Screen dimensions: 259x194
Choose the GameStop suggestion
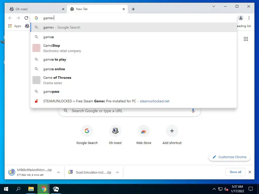point(134,48)
